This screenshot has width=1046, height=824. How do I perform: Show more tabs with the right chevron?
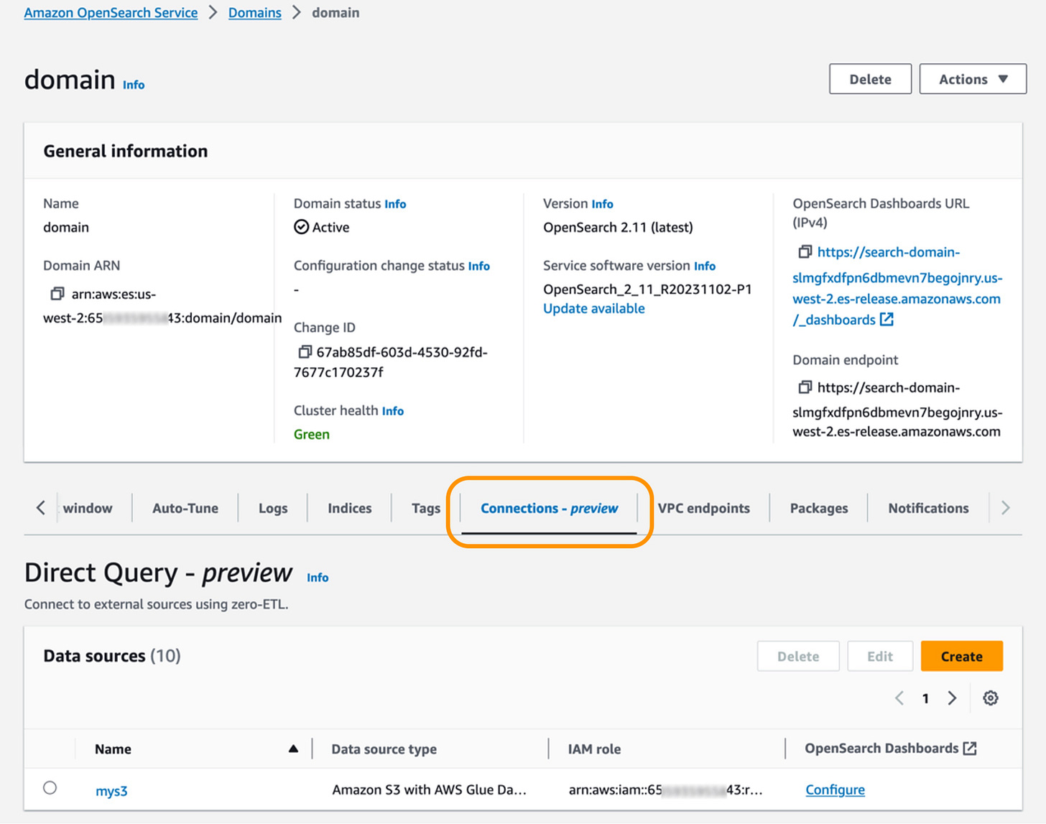(x=1006, y=508)
